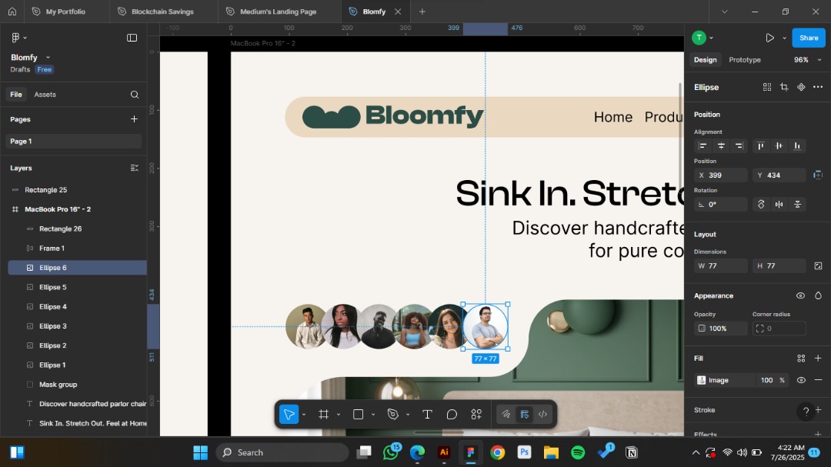The height and width of the screenshot is (467, 831).
Task: Align the selection top
Action: point(760,145)
